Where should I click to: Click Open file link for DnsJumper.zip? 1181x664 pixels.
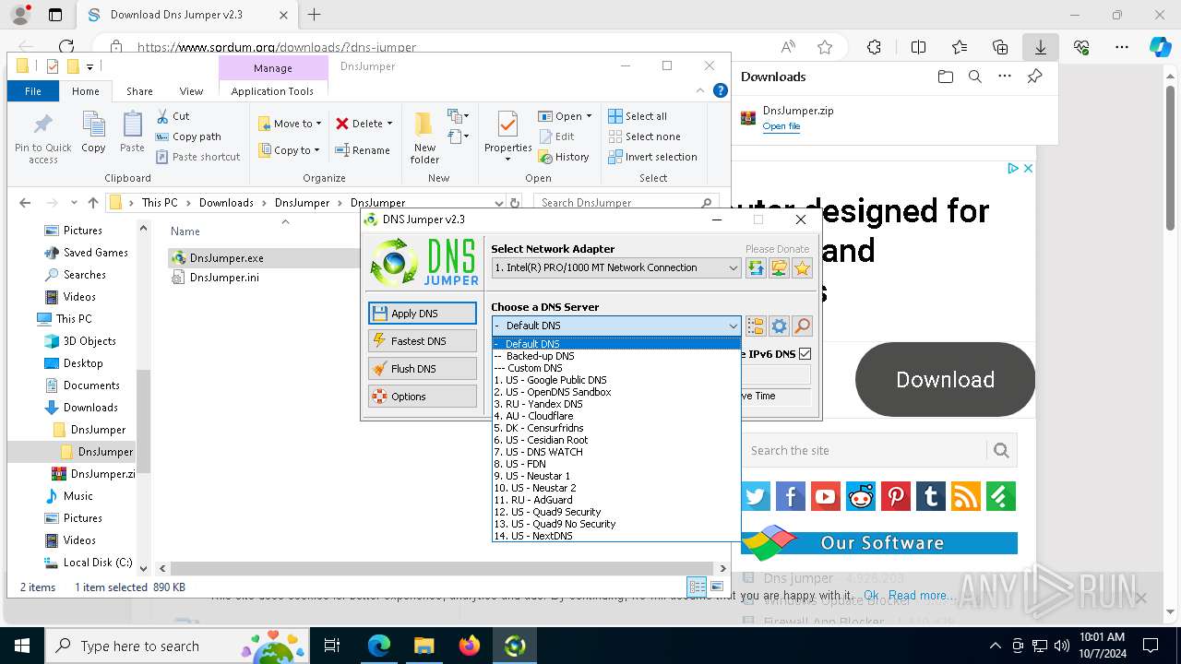(x=781, y=126)
